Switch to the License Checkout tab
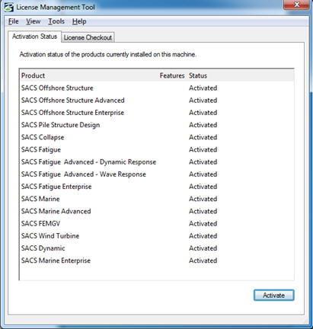 click(88, 37)
